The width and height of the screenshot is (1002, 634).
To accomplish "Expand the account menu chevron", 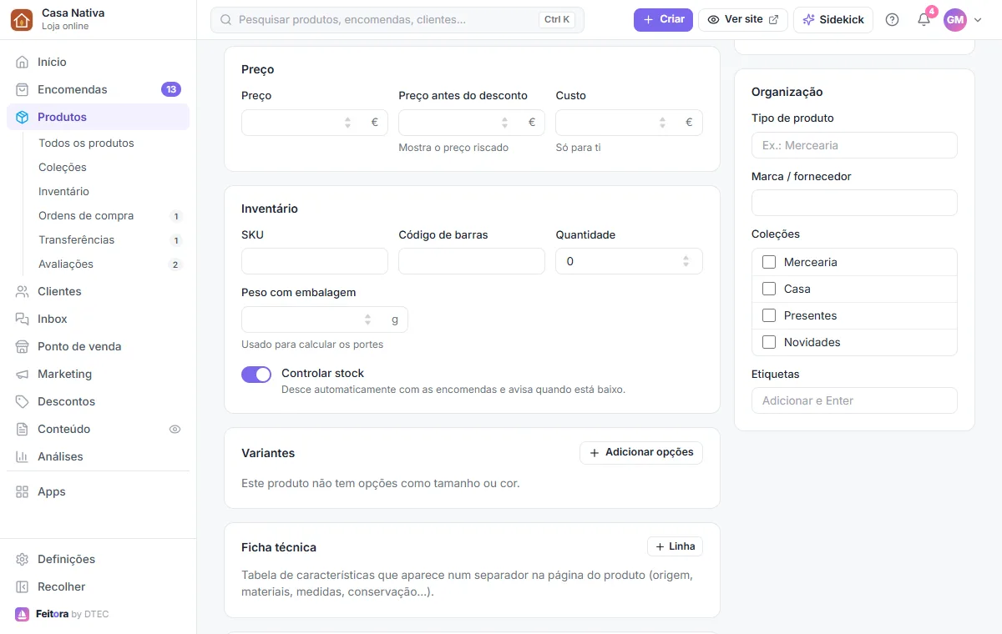I will pyautogui.click(x=978, y=20).
